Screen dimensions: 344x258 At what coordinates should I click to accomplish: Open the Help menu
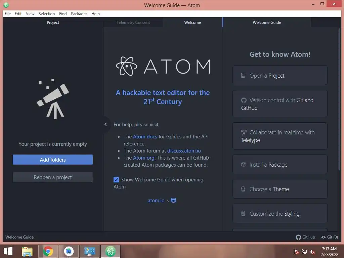pyautogui.click(x=95, y=13)
